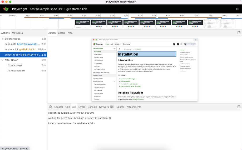This screenshot has width=242, height=150.
Task: Select the fixture: page entry
Action: click(x=23, y=65)
